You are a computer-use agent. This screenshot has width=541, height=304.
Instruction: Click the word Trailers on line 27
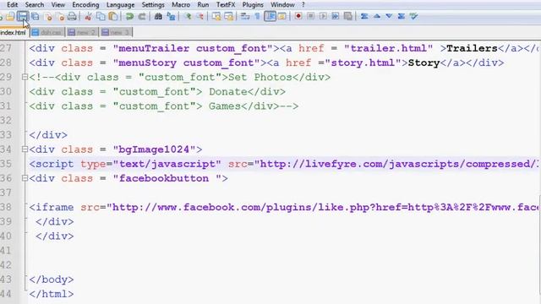tap(472, 48)
